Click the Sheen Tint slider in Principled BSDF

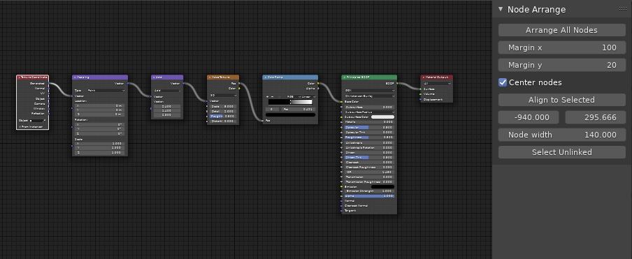pos(370,157)
